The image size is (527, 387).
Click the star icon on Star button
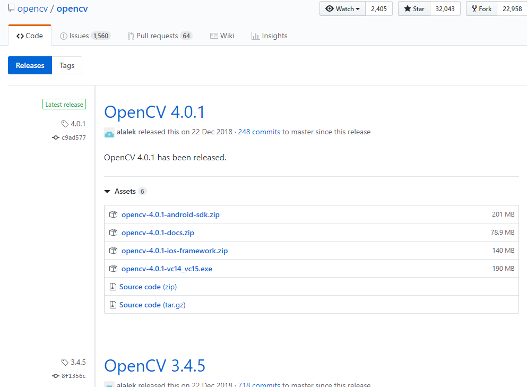(408, 8)
